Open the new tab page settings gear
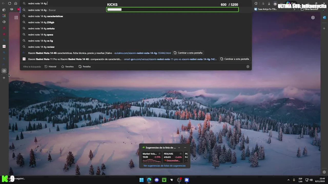328x184 pixels. pos(313,17)
